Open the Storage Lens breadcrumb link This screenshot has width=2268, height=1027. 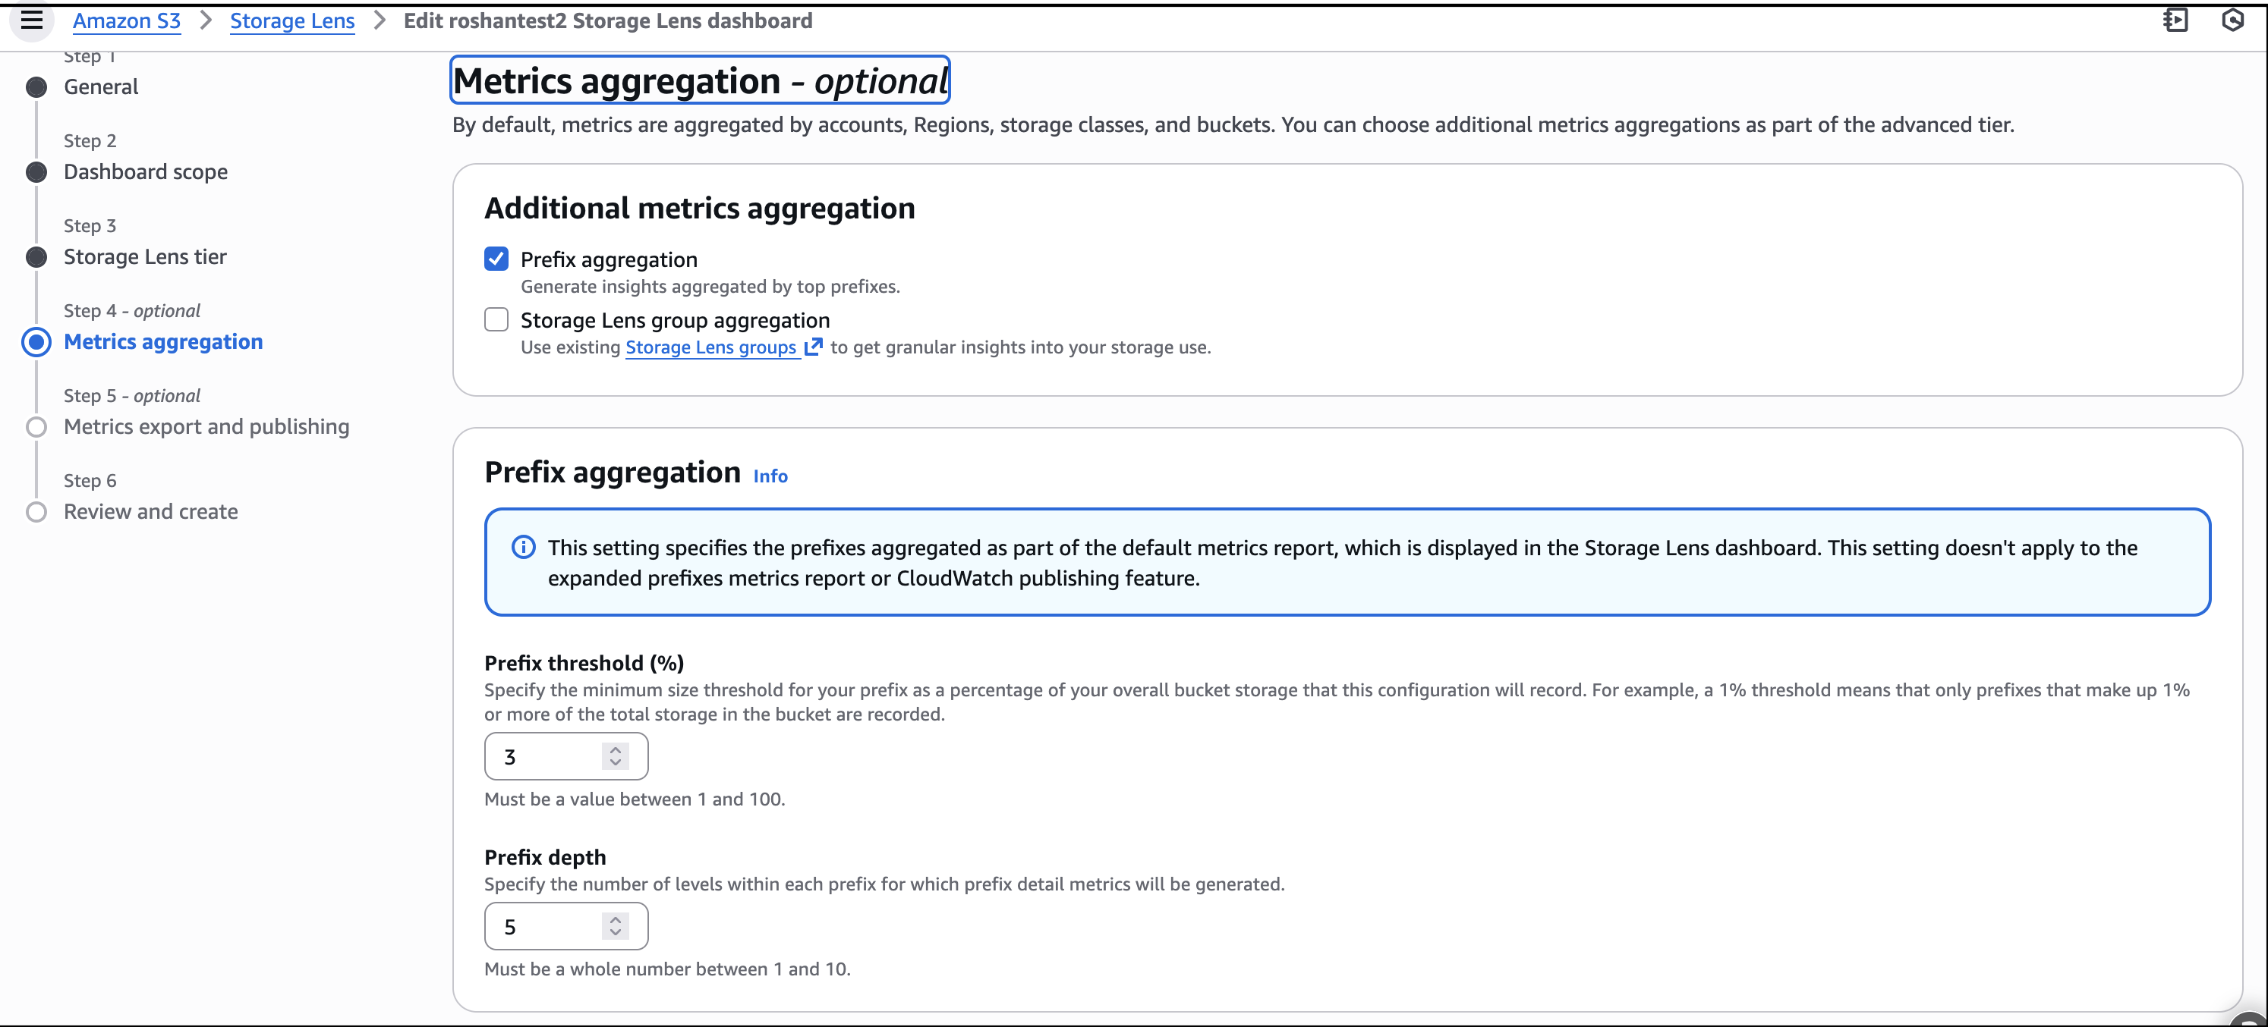point(291,21)
